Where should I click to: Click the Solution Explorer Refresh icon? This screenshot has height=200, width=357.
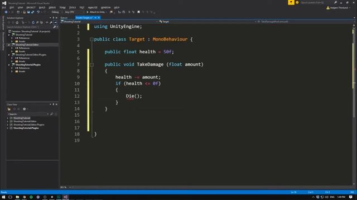tap(33, 22)
